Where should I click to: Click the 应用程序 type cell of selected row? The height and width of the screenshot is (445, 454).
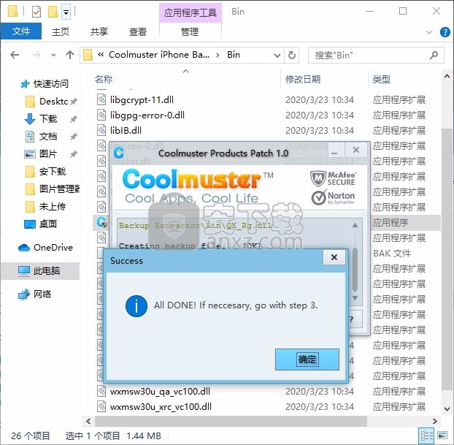tap(390, 222)
